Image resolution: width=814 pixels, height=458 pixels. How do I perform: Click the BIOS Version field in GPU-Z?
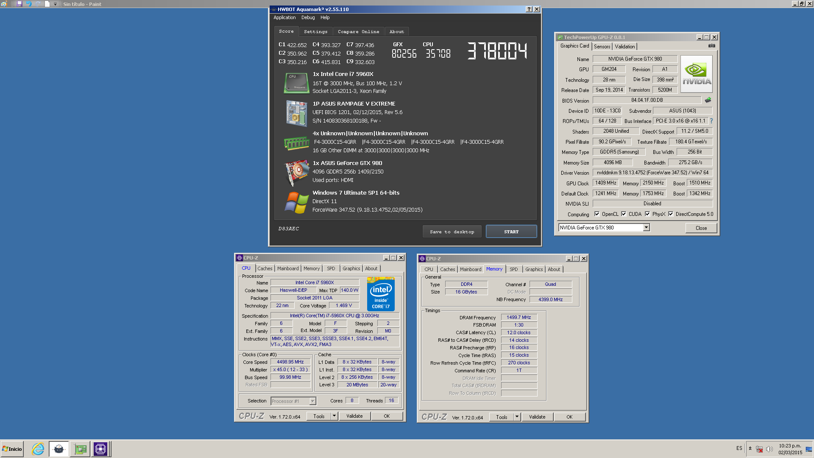point(647,100)
